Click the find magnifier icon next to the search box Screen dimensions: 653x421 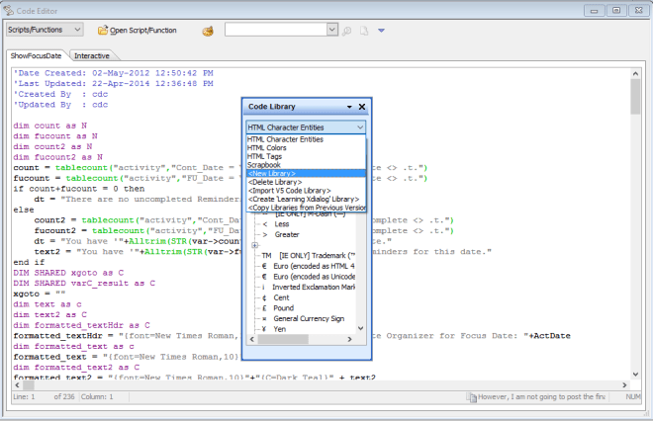click(346, 31)
